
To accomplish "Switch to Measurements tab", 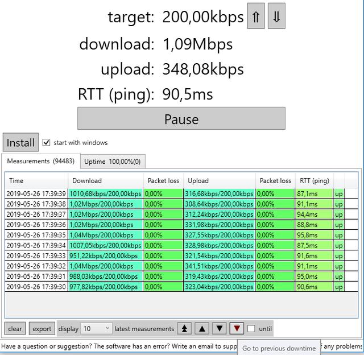I will pos(40,162).
